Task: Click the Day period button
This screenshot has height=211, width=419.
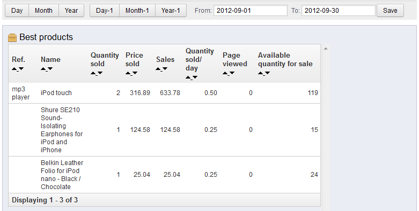Action: (x=17, y=11)
